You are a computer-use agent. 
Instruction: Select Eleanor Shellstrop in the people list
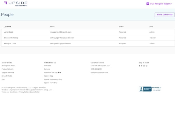11,38
